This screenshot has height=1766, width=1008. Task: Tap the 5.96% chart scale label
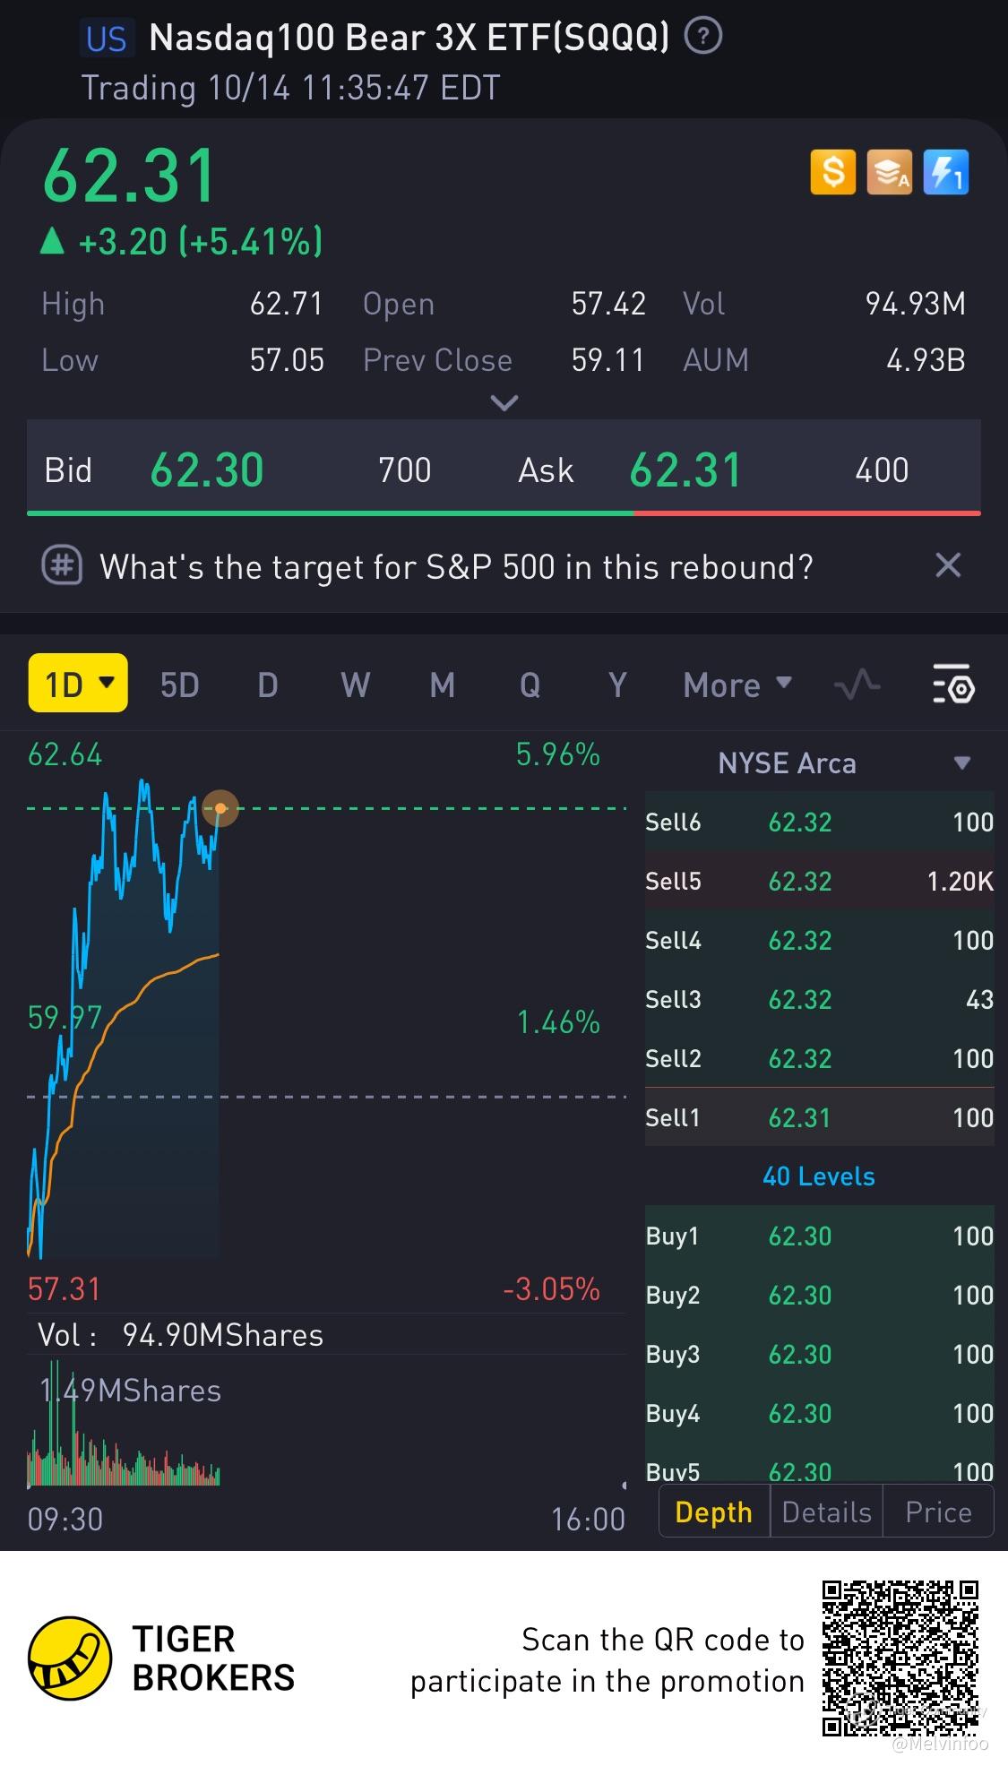click(557, 754)
